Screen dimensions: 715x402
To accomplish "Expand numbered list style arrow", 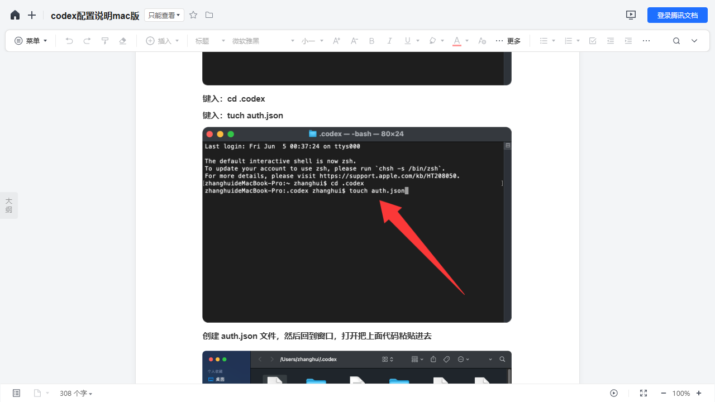I will coord(578,41).
